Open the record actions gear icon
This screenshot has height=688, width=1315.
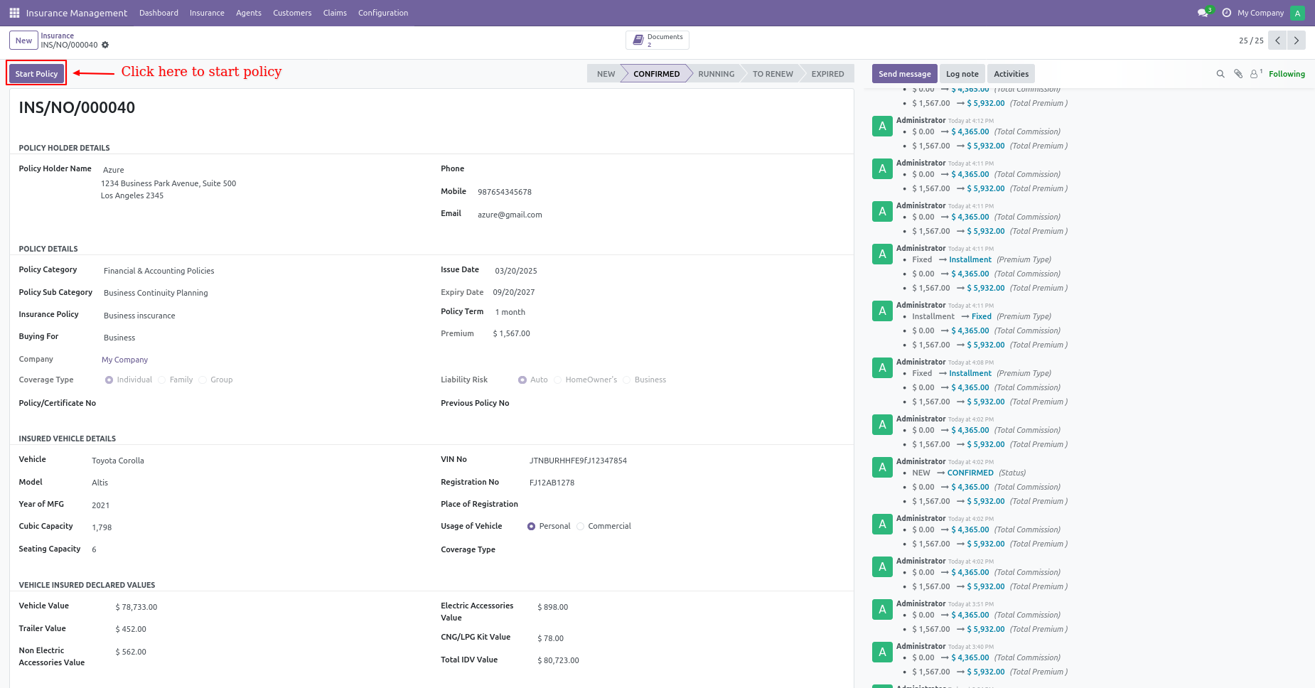click(105, 45)
